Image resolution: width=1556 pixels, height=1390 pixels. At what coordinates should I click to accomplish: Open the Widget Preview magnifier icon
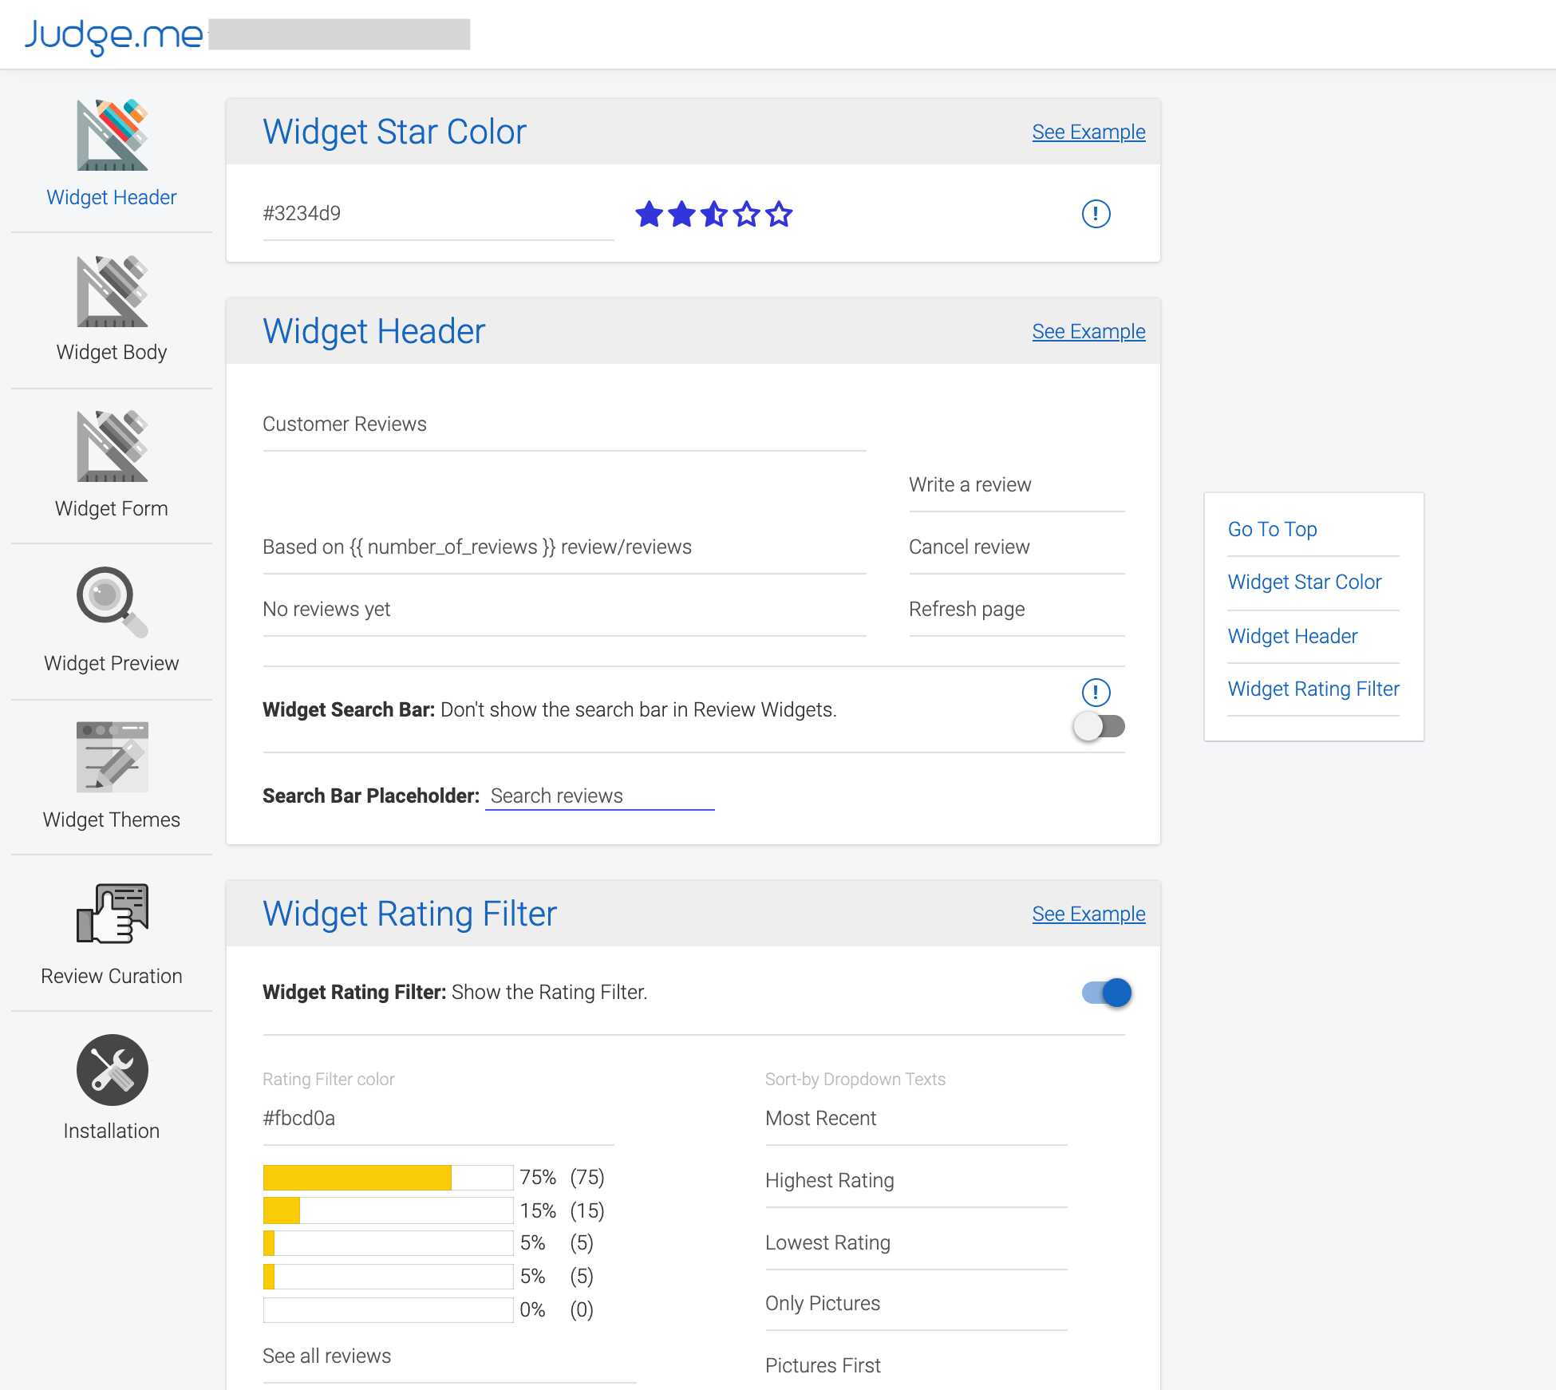(112, 602)
